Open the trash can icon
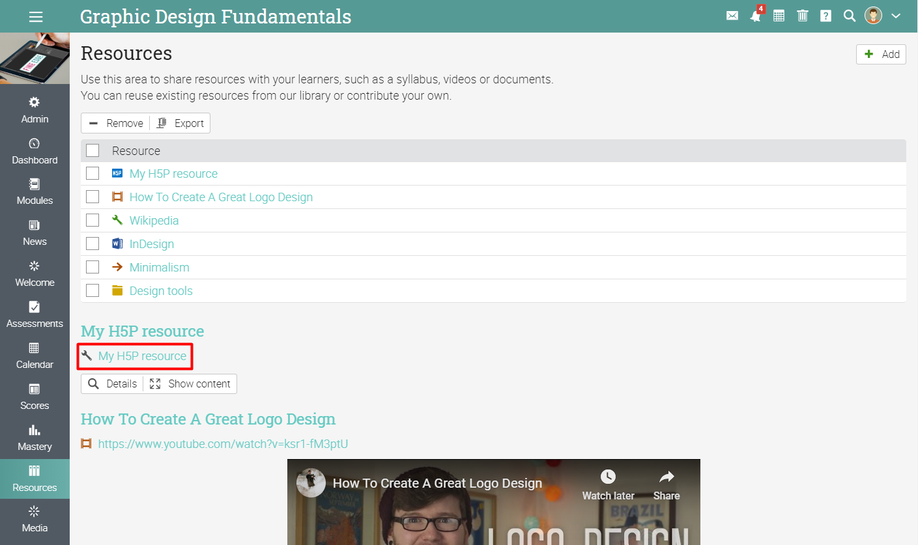This screenshot has height=545, width=918. coord(803,16)
